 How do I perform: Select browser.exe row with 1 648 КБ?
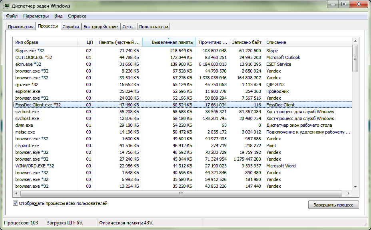(182, 173)
